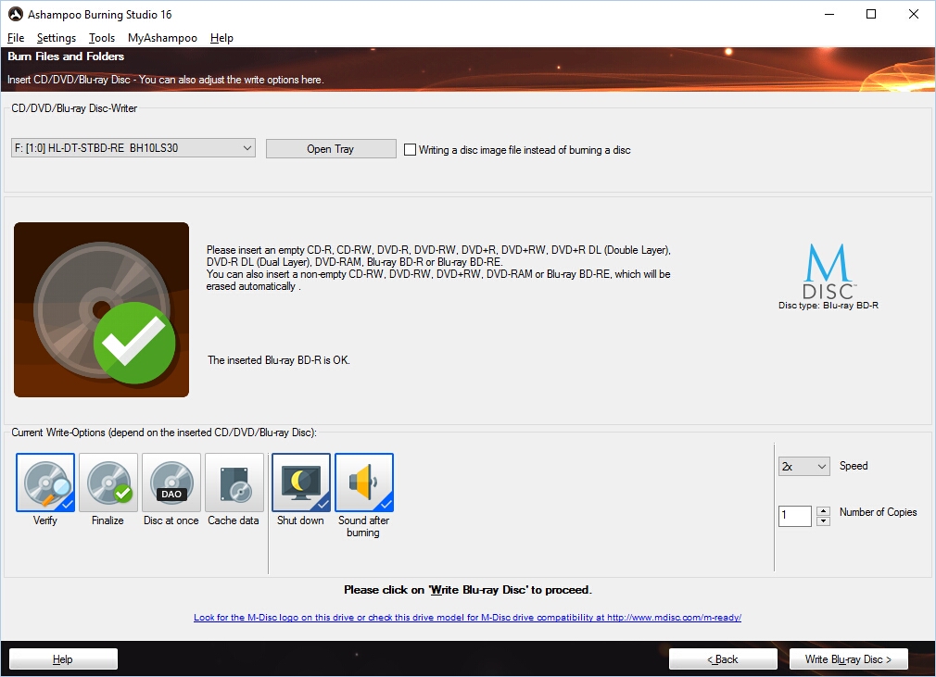936x677 pixels.
Task: Decrease Number of Copies with down arrow
Action: 823,520
